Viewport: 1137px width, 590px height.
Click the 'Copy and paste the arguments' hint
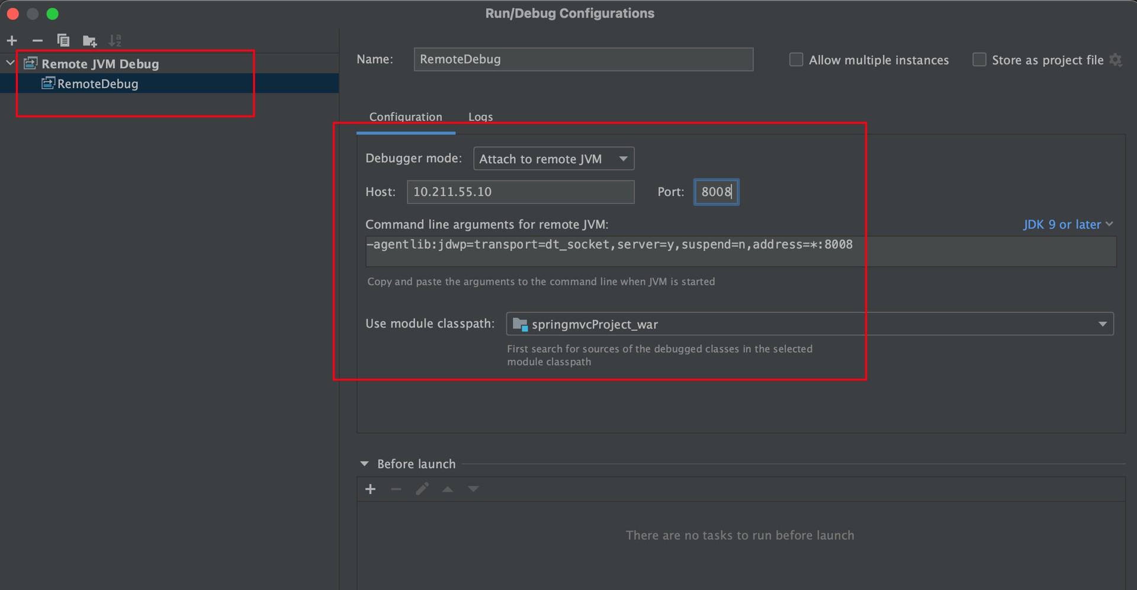(x=541, y=282)
